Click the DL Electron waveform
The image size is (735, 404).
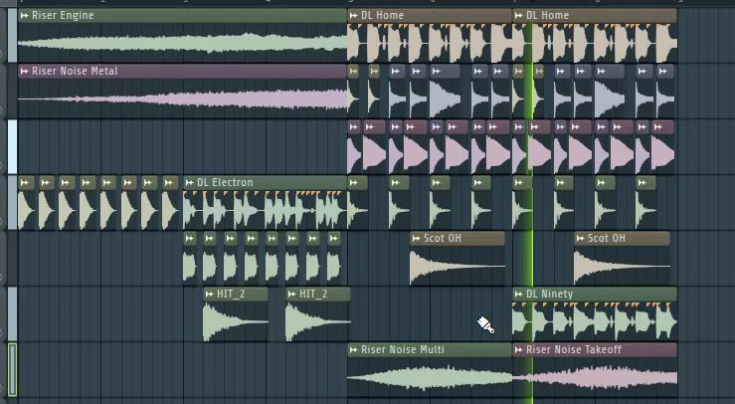[x=265, y=210]
